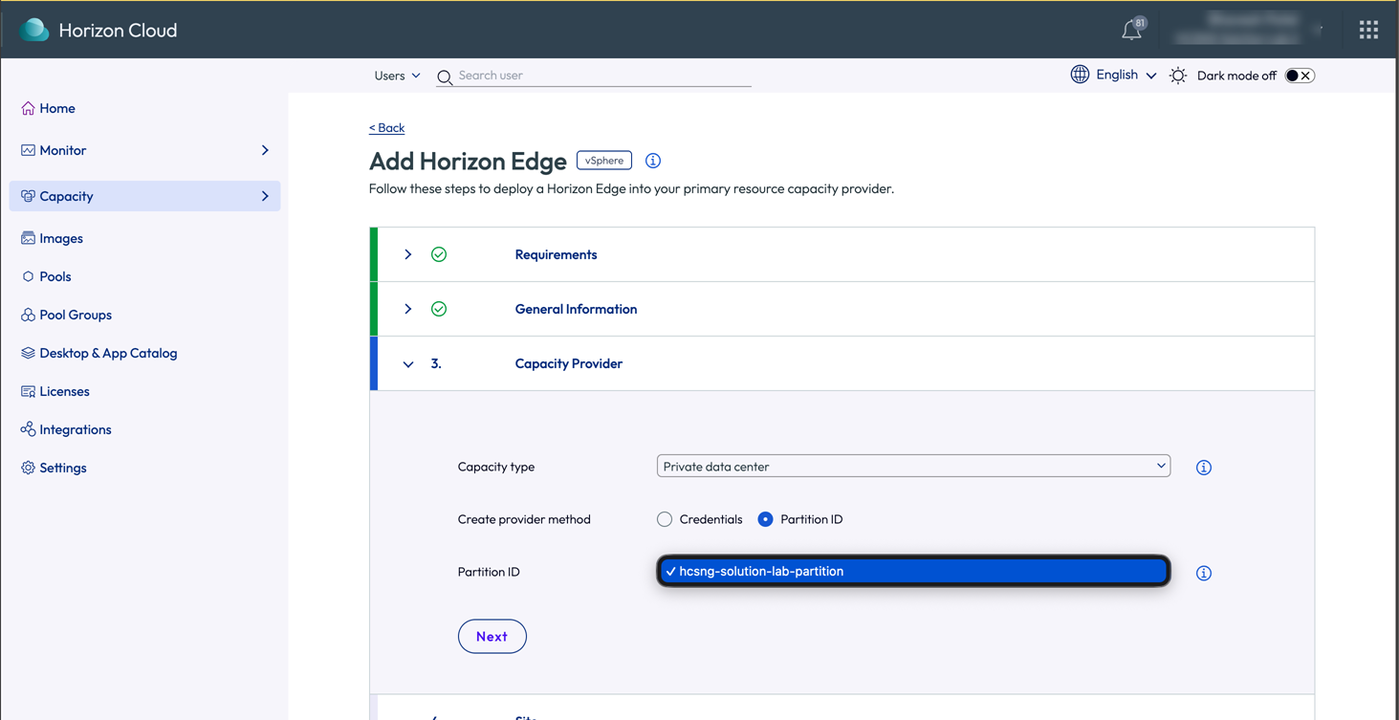This screenshot has width=1399, height=720.
Task: Open the English language dropdown
Action: pos(1126,75)
